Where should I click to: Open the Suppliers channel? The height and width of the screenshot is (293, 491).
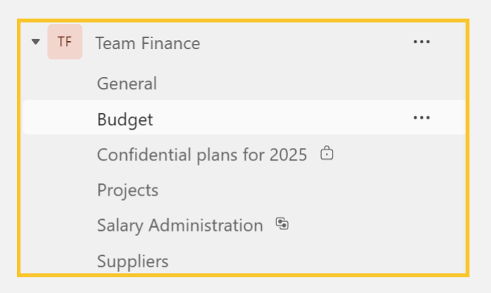pyautogui.click(x=133, y=262)
